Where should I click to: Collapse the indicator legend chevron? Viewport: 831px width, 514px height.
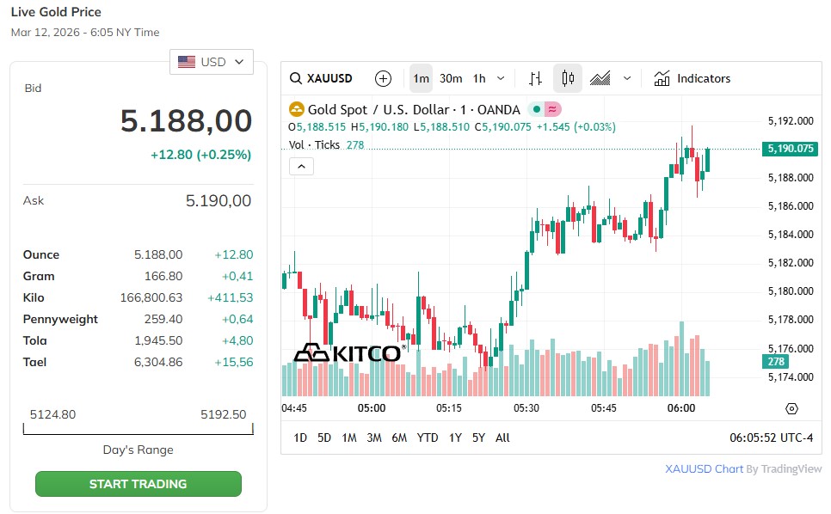[x=301, y=167]
